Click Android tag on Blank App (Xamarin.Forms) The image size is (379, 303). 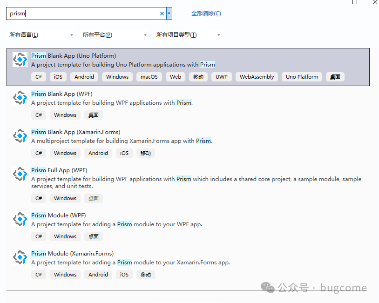[98, 153]
